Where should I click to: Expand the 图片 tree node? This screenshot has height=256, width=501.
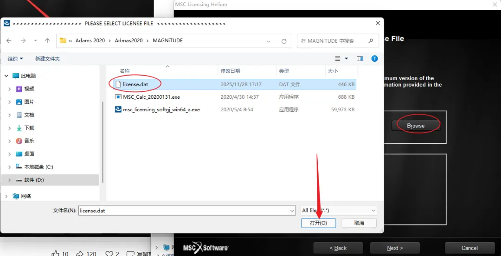pos(10,102)
